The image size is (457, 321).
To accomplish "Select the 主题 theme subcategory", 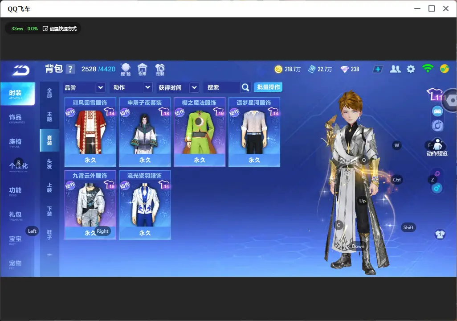I will point(49,117).
